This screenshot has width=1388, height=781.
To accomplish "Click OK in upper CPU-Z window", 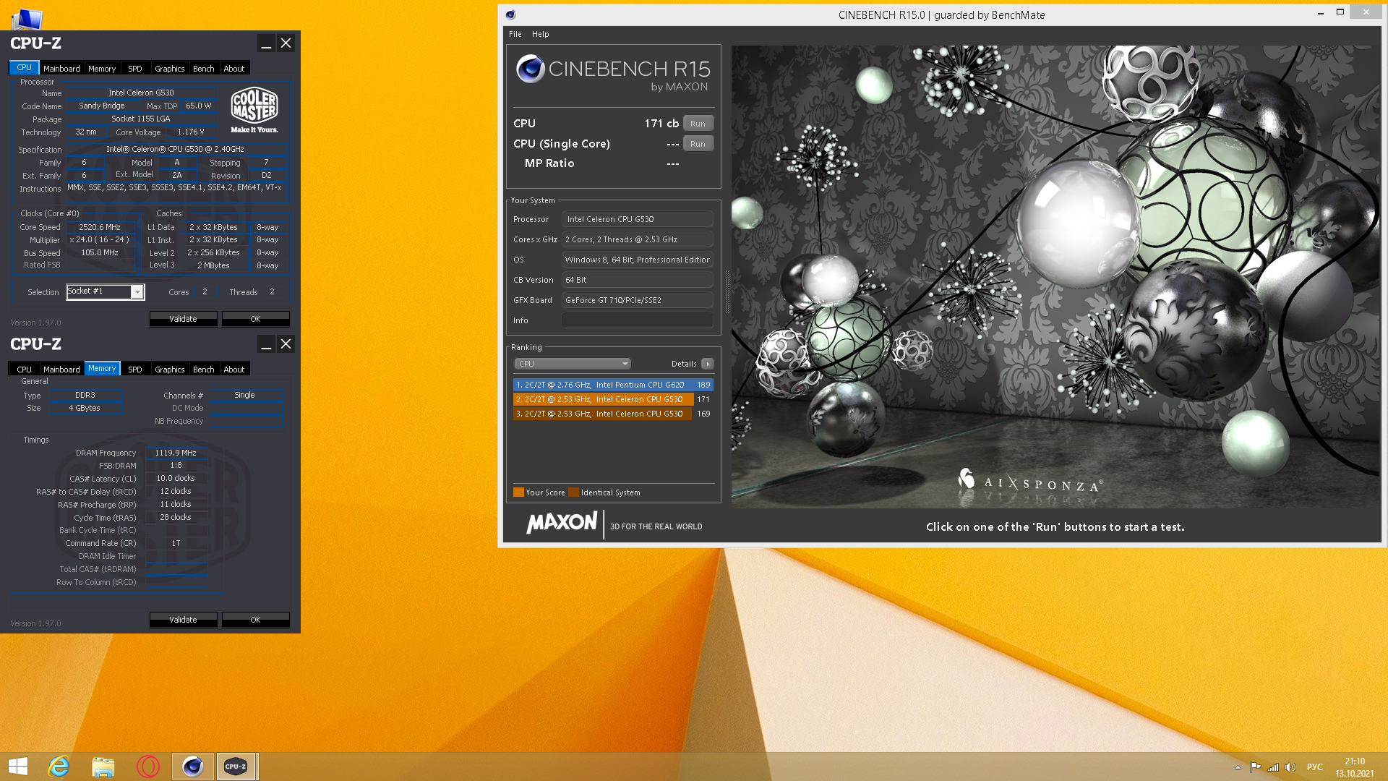I will click(x=255, y=319).
